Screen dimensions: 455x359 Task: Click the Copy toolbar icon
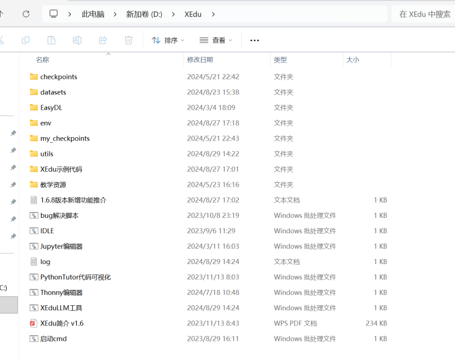tap(26, 40)
